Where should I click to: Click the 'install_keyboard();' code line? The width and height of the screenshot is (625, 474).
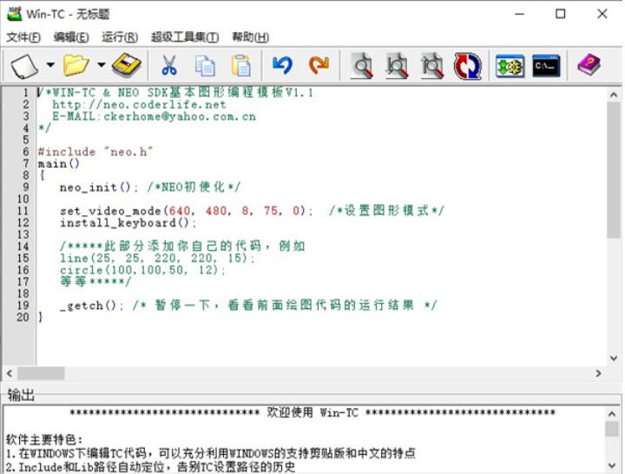tap(128, 223)
